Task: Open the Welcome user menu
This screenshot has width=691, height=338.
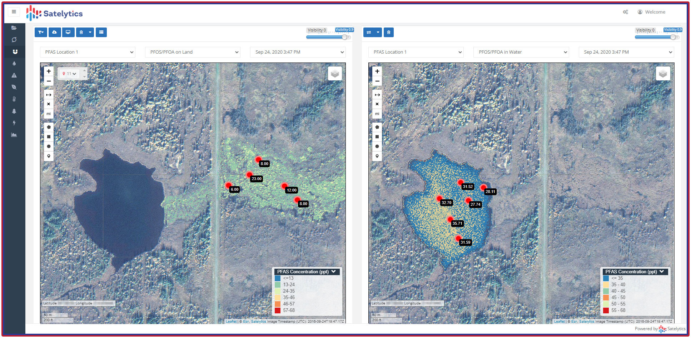Action: tap(651, 12)
